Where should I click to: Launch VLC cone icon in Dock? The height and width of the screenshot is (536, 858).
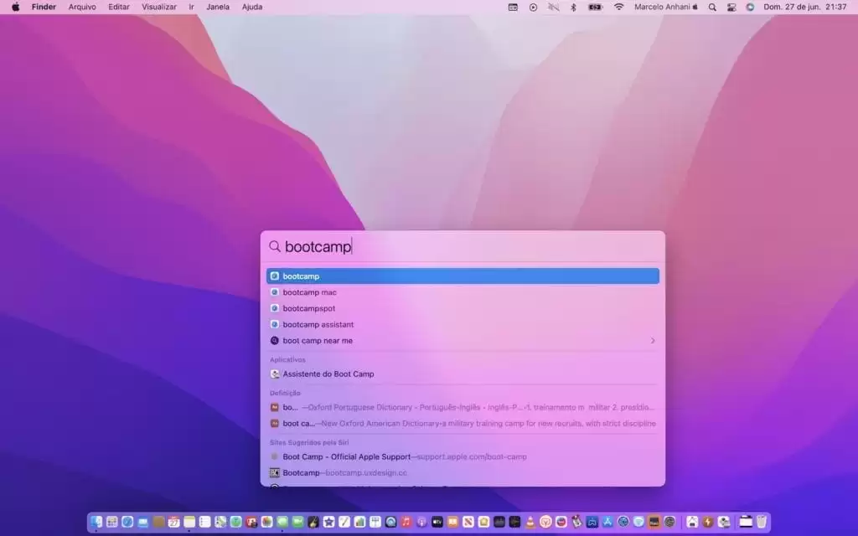pos(530,522)
